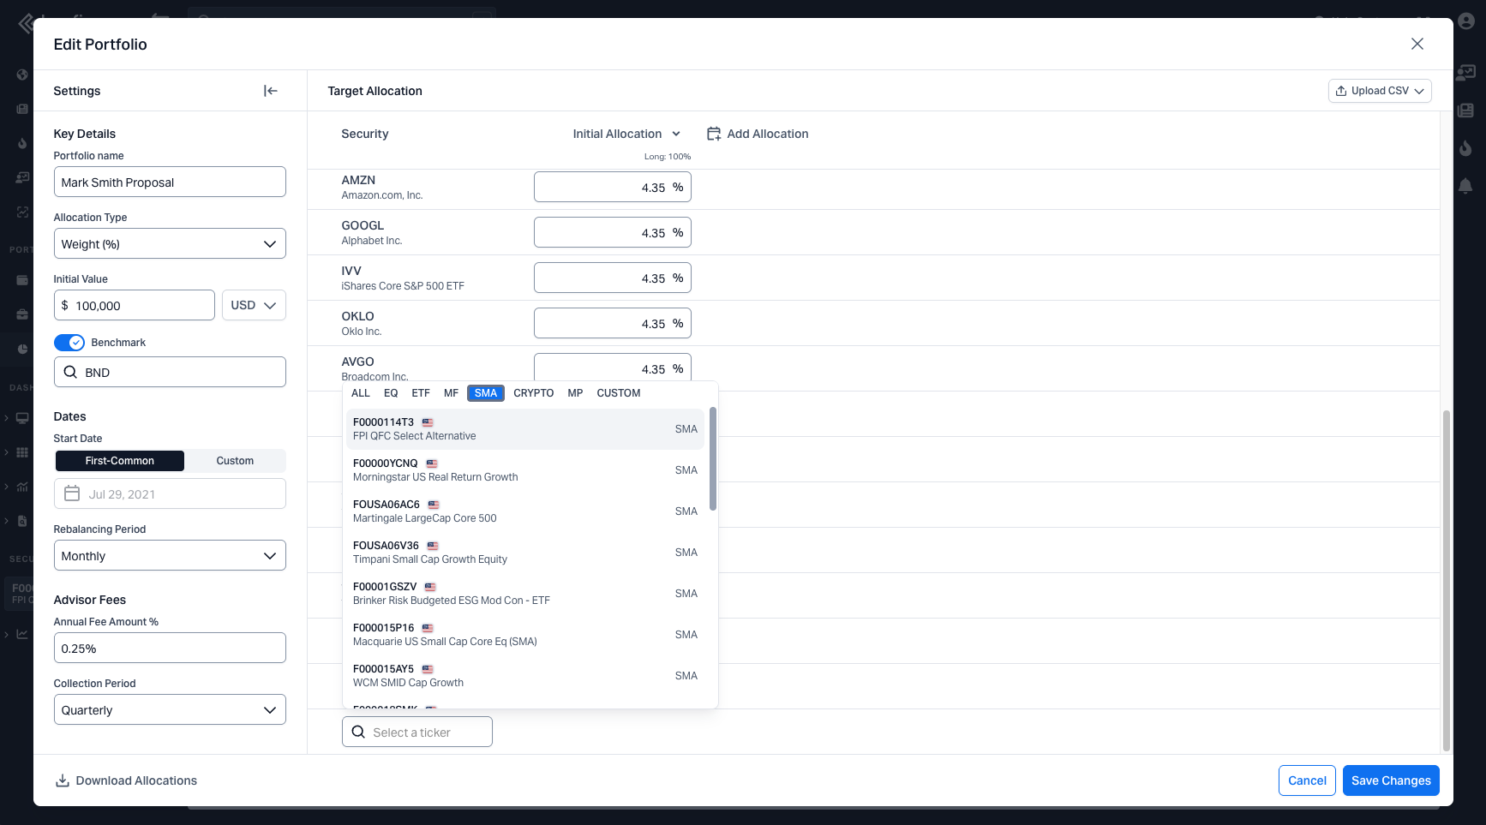The height and width of the screenshot is (825, 1486).
Task: Switch to the CRYPTO filter tab
Action: [x=533, y=393]
